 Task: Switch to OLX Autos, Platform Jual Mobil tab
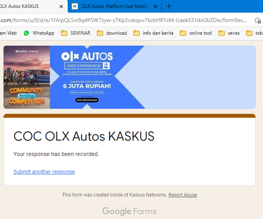pos(114,6)
